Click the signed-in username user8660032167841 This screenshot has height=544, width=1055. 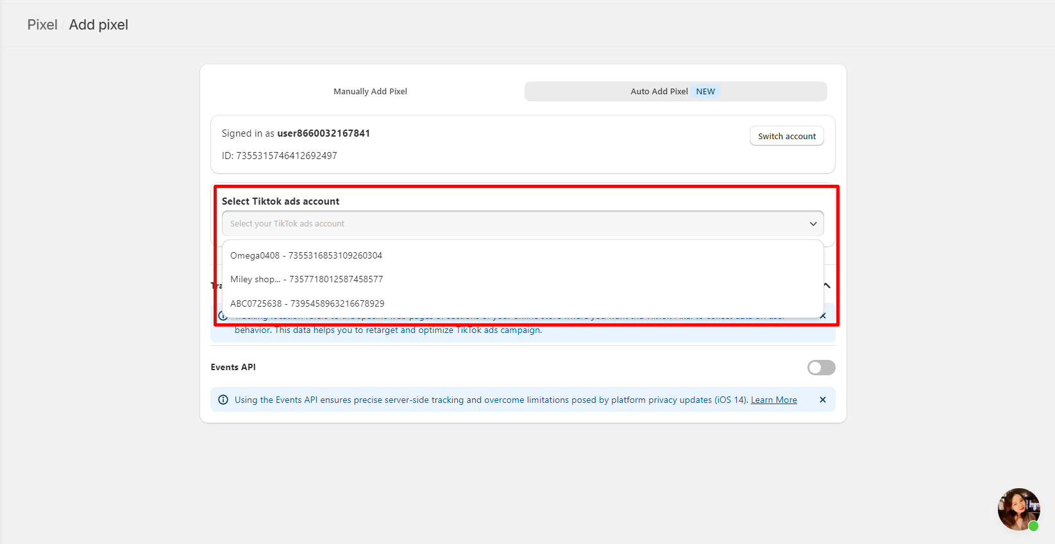(323, 133)
